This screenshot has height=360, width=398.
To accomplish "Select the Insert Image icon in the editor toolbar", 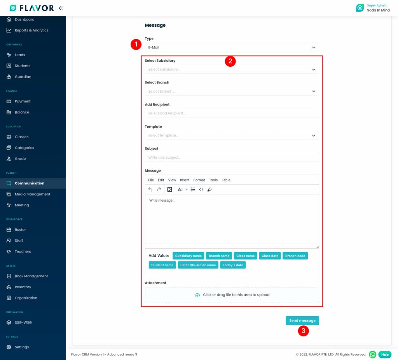I will [x=169, y=189].
